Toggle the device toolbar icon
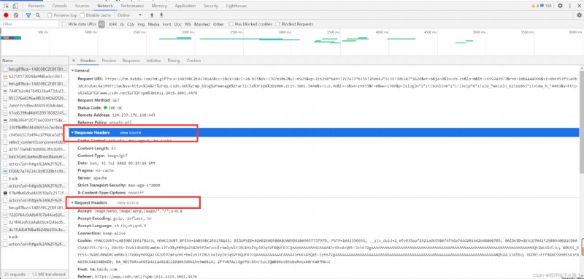The image size is (584, 279). pos(15,6)
